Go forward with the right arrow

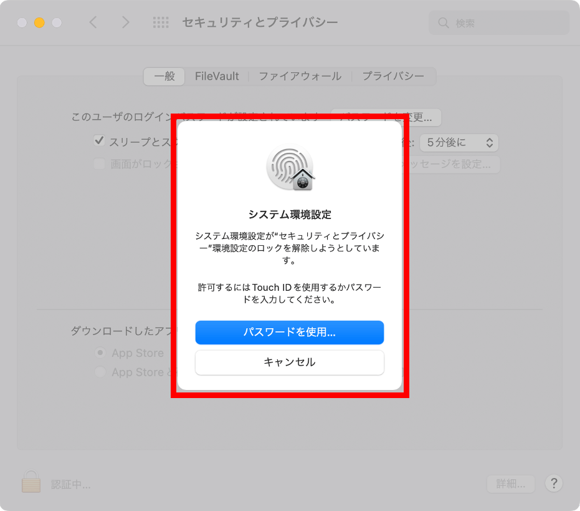click(126, 22)
